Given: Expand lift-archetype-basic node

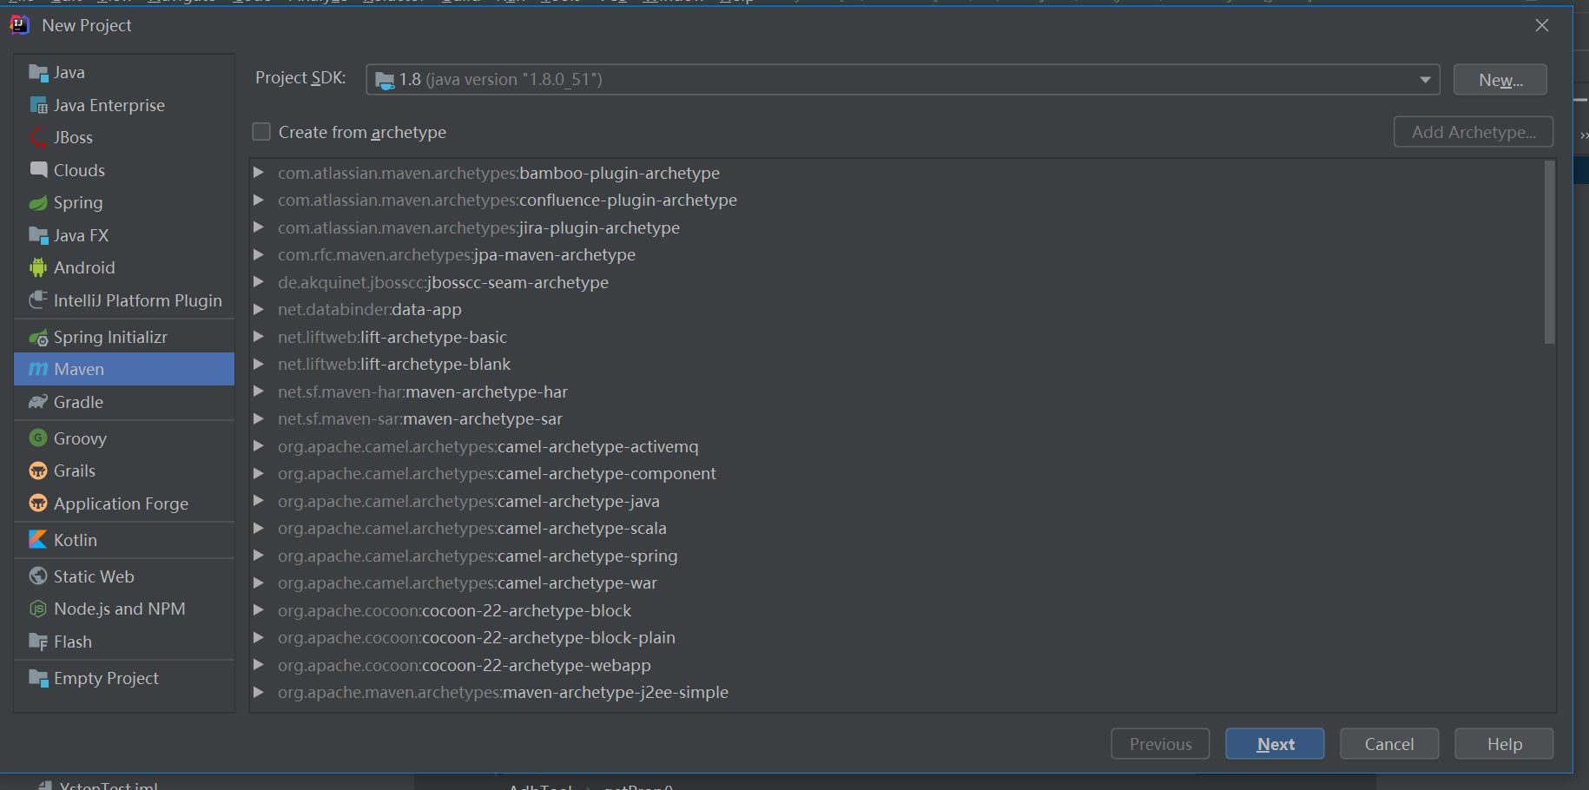Looking at the screenshot, I should [x=259, y=337].
